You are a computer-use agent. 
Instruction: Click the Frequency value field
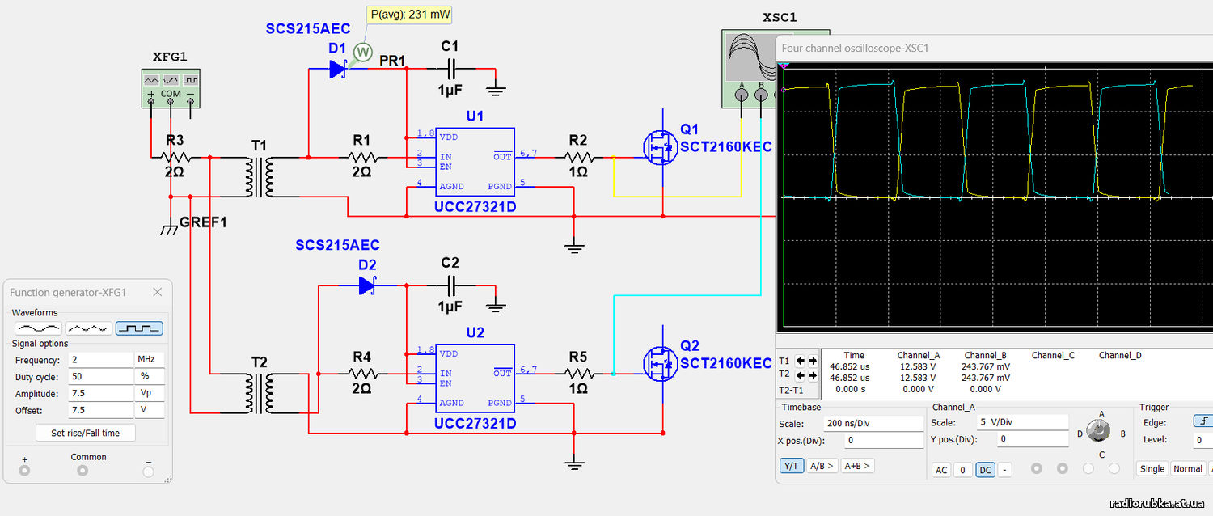coord(101,360)
